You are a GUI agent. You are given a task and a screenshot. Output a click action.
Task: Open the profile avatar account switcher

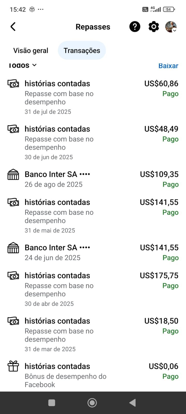[x=171, y=27]
